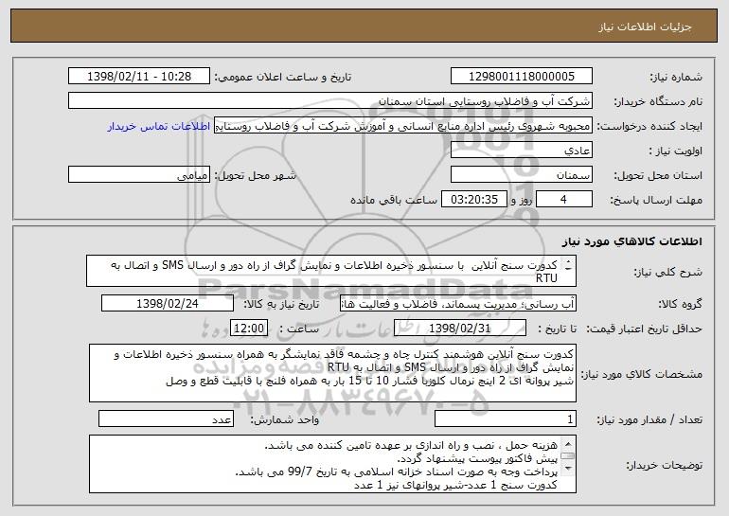Click the price validity date 1398/02/31
This screenshot has width=729, height=516.
tap(460, 329)
